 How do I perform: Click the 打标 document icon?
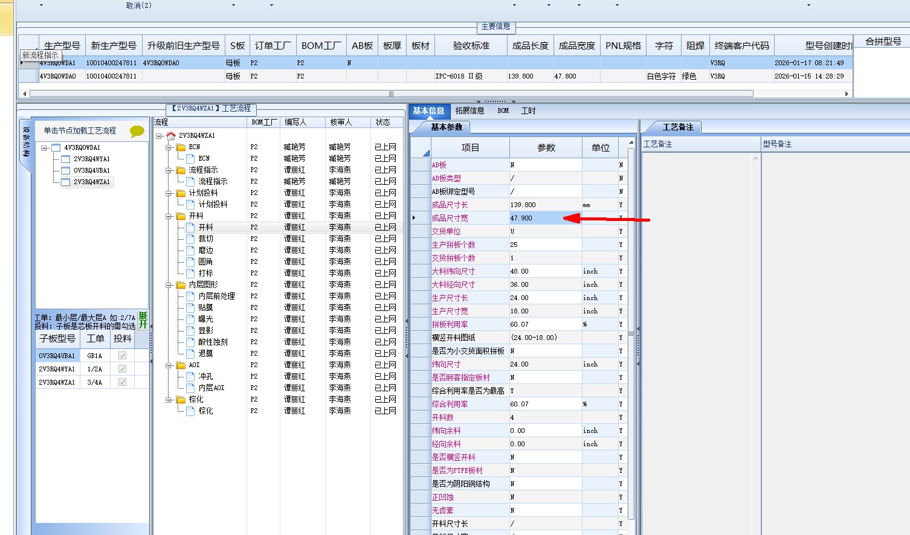pyautogui.click(x=190, y=274)
